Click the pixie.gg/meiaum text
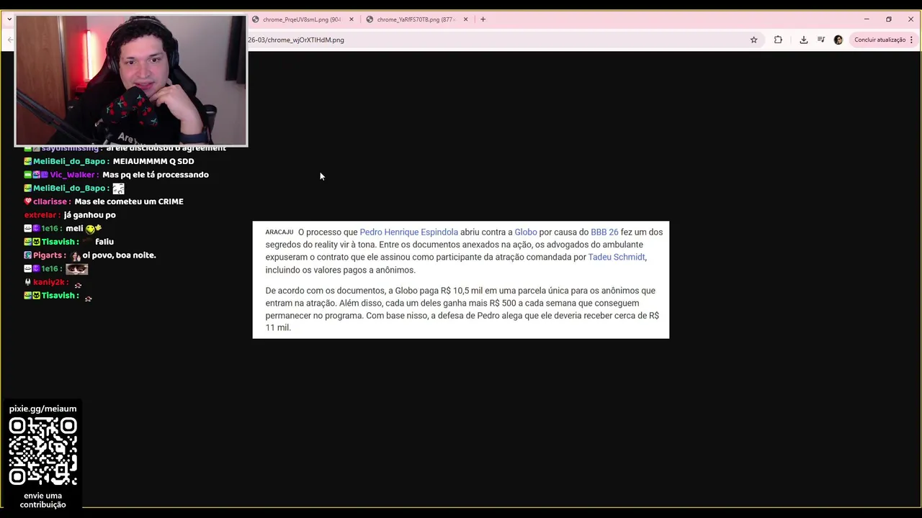The width and height of the screenshot is (922, 518). (x=42, y=409)
